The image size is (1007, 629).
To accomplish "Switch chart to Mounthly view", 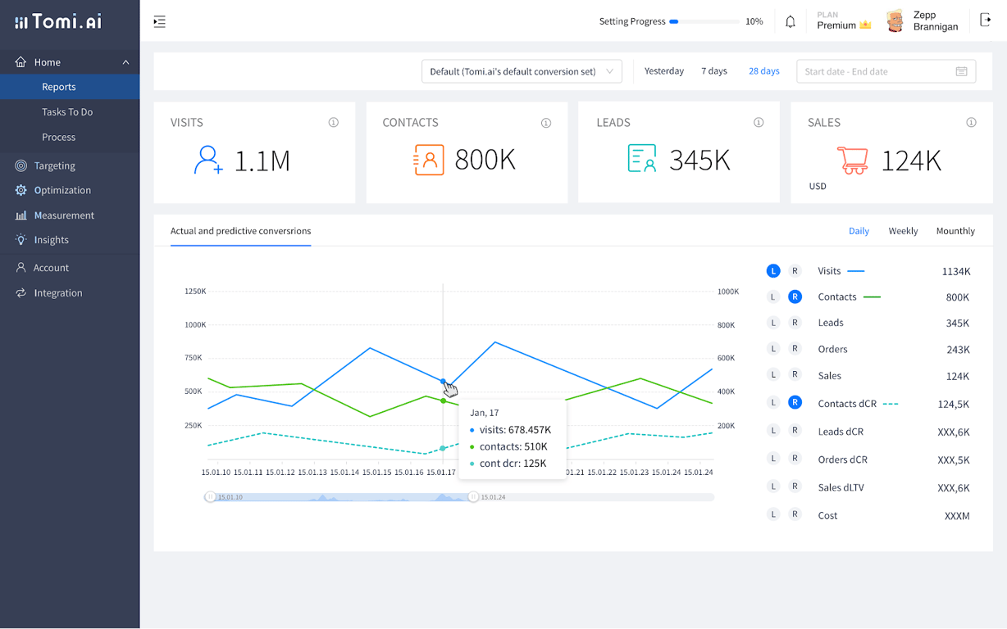I will coord(955,231).
